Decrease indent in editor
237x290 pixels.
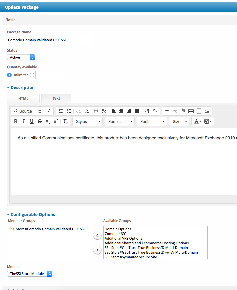coord(78,111)
